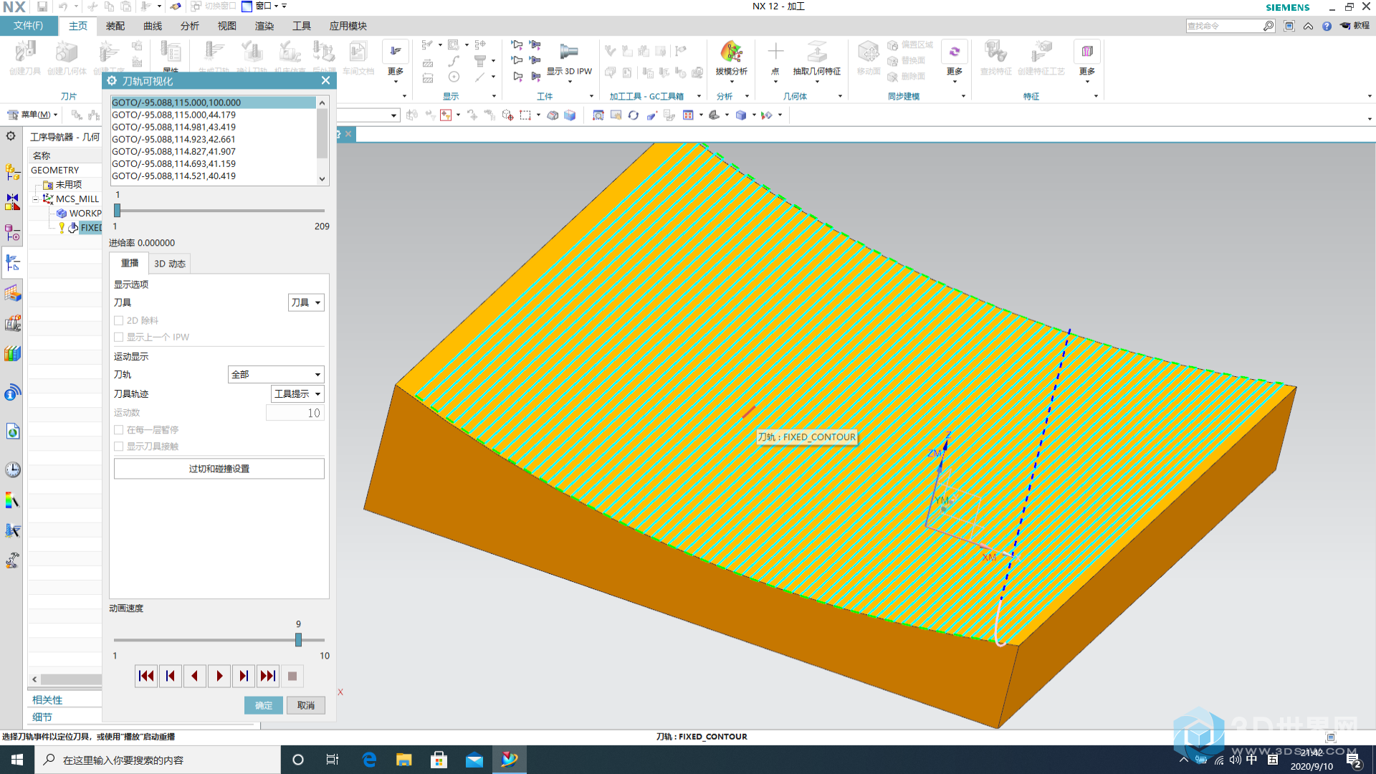
Task: Open the Part Navigator sidebar icon
Action: (x=12, y=232)
